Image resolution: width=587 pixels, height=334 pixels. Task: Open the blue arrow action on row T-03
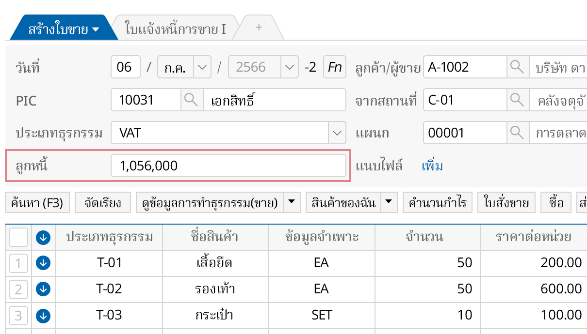click(x=43, y=315)
